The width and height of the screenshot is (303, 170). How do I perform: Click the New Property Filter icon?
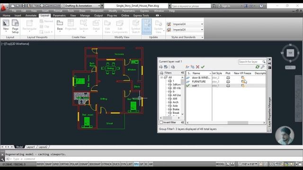coord(161,67)
